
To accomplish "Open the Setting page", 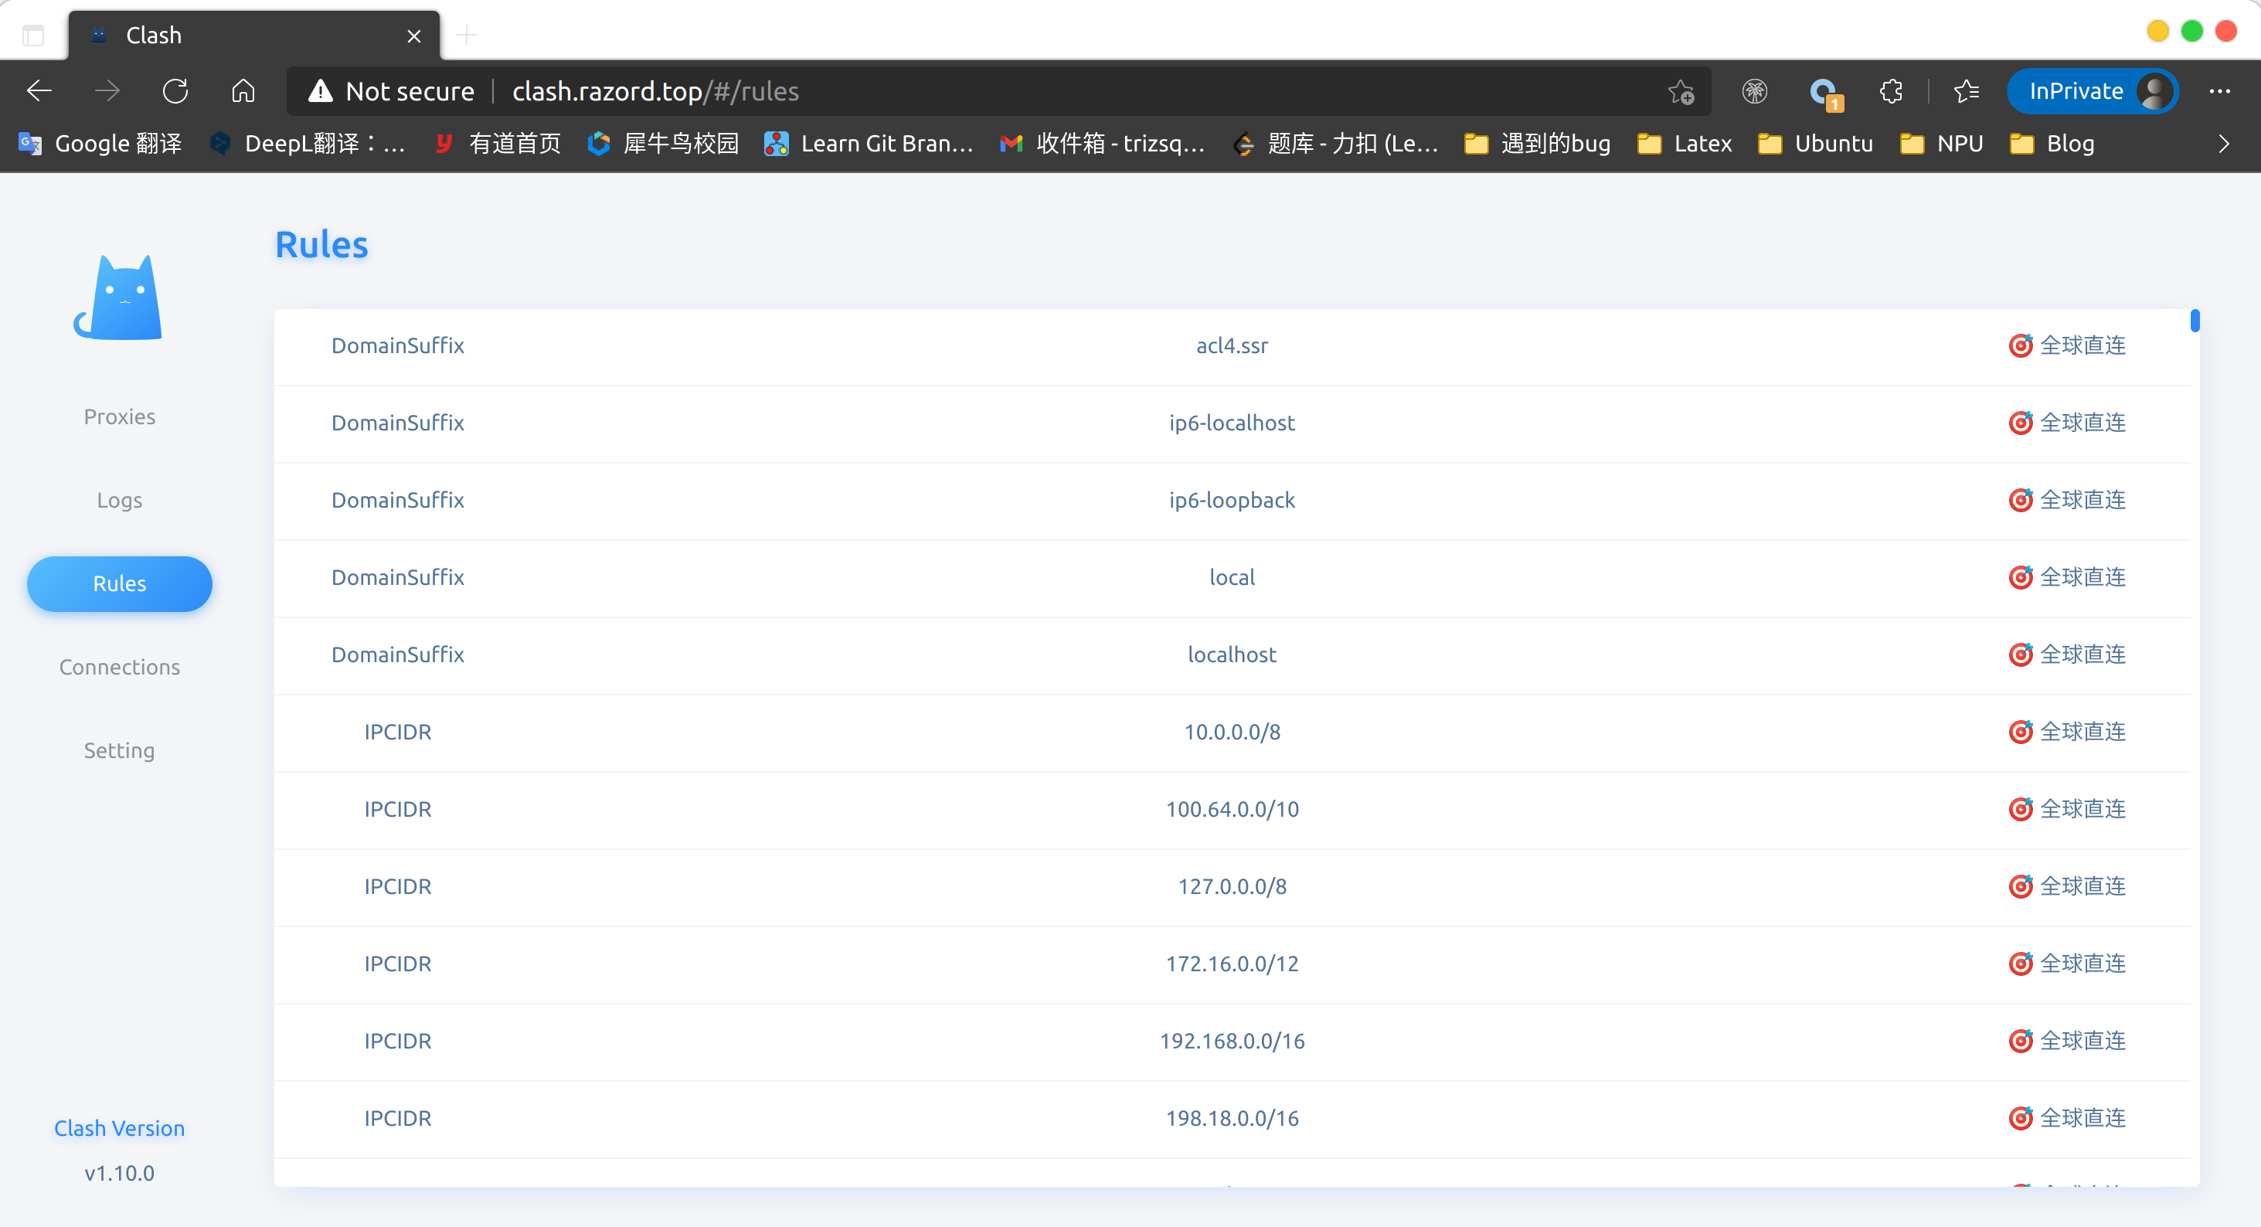I will pyautogui.click(x=119, y=750).
